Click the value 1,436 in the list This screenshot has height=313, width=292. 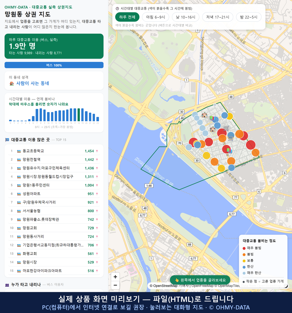89,168
